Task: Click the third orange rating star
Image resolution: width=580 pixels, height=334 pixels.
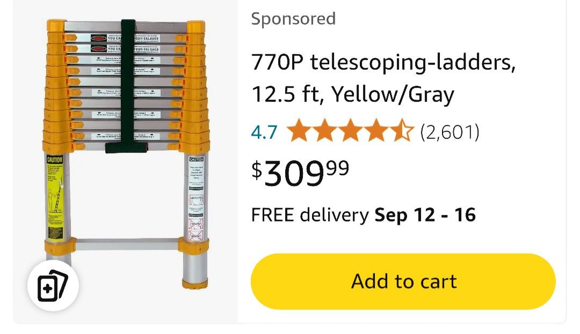Action: point(351,131)
